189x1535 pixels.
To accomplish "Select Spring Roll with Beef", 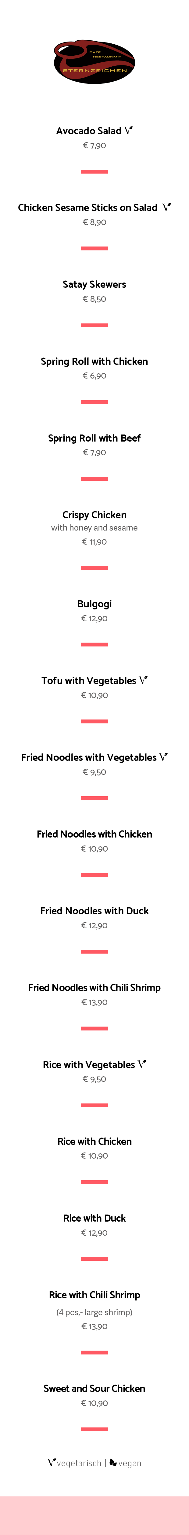I will tap(94, 438).
